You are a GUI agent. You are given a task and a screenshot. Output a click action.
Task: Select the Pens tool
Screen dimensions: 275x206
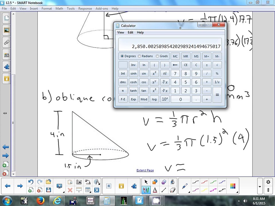(146, 190)
